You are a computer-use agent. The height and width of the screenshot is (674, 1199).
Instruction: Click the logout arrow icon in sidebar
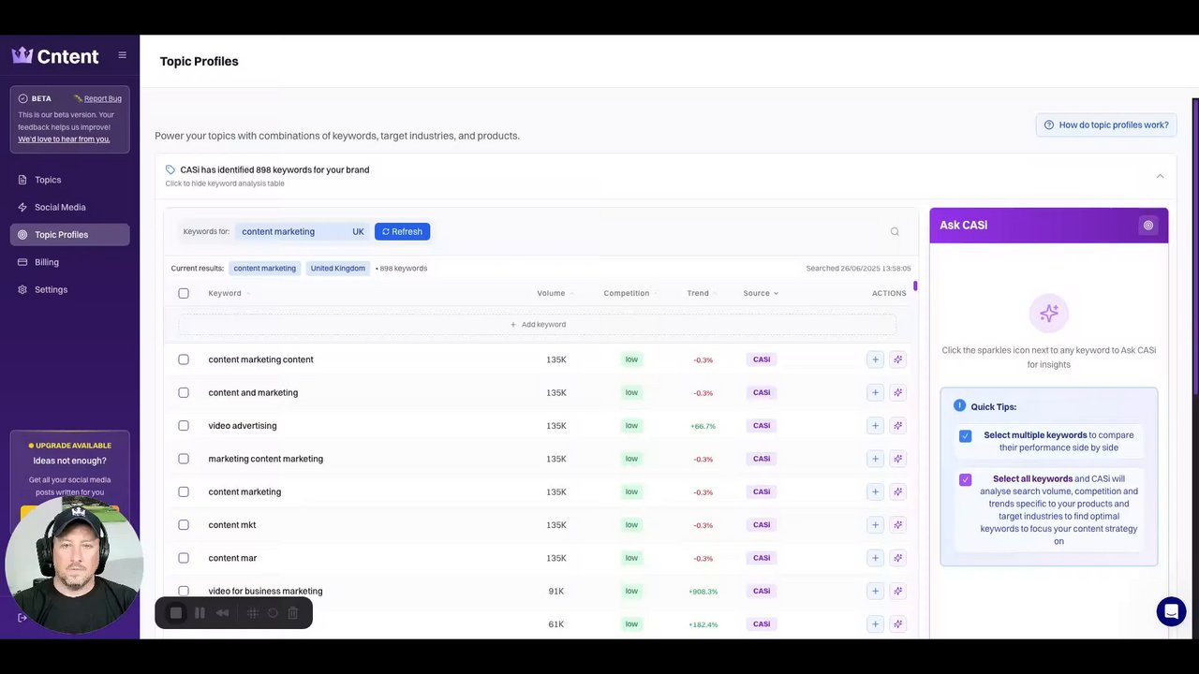coord(22,618)
